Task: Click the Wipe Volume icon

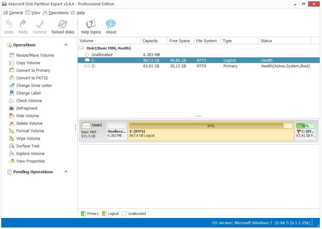Action: tap(12, 138)
